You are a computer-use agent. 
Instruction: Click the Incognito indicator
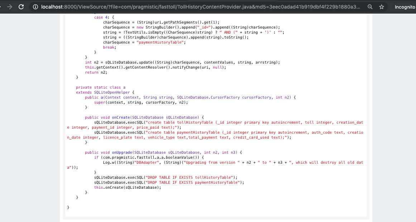405,7
